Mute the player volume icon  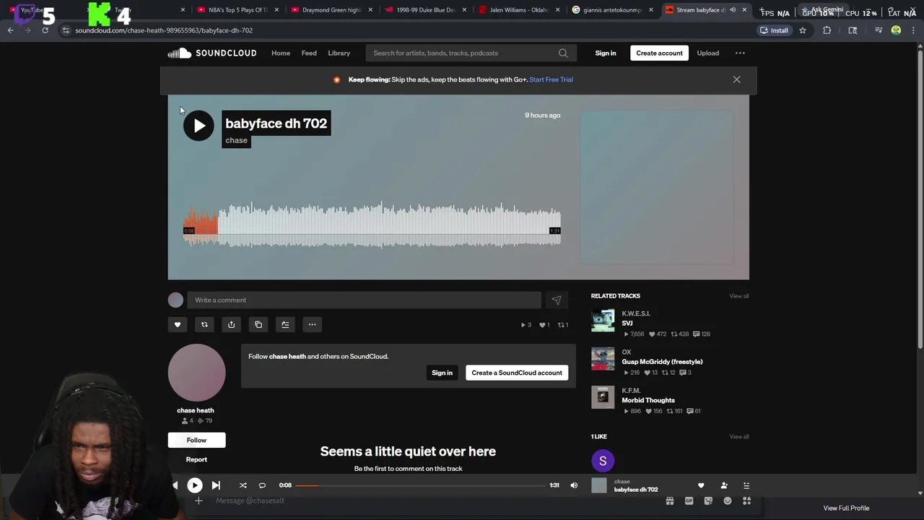click(x=574, y=485)
